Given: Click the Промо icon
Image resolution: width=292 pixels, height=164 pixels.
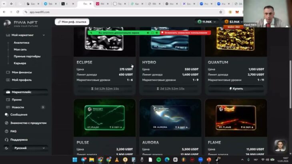Looking at the screenshot, I should pos(8,100).
